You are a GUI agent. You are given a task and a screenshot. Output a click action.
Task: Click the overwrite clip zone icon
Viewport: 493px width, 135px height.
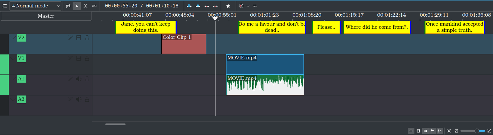click(198, 6)
